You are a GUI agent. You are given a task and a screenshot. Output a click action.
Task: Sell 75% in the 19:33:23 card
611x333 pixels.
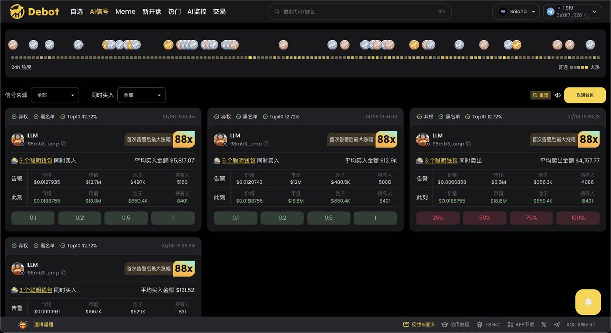coord(531,218)
